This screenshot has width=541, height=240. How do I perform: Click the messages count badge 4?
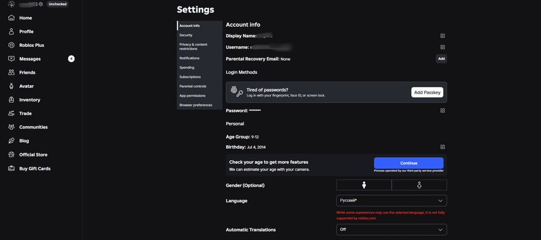(71, 59)
